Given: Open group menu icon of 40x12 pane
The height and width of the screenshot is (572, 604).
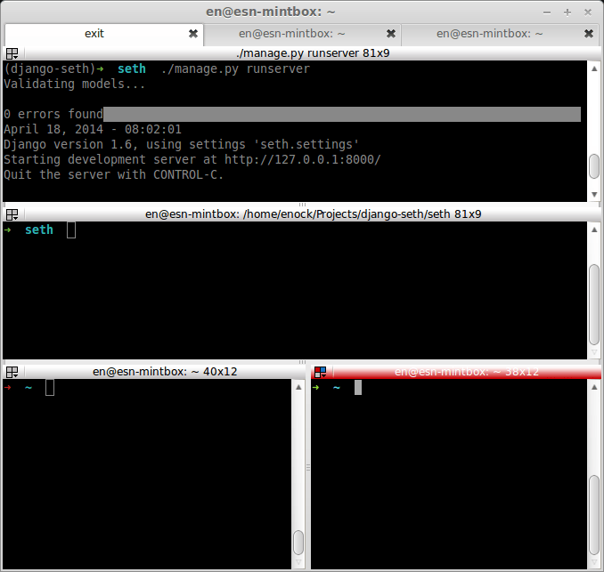Looking at the screenshot, I should (12, 372).
